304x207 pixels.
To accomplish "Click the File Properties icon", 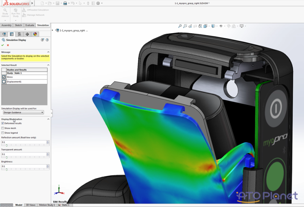I will tap(93, 3).
